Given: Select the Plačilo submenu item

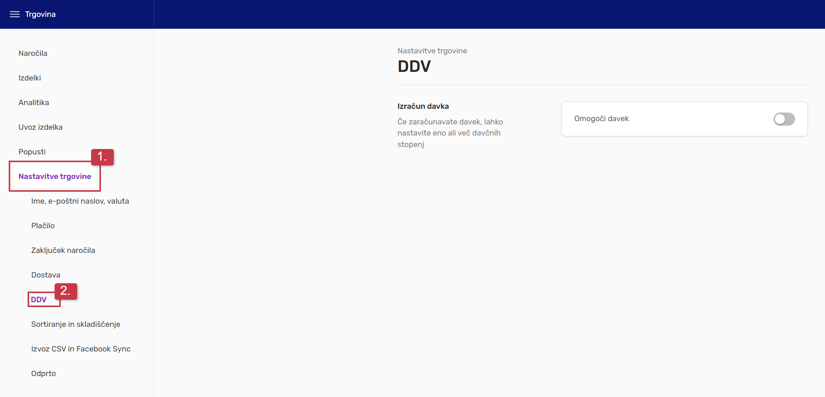Looking at the screenshot, I should (43, 226).
